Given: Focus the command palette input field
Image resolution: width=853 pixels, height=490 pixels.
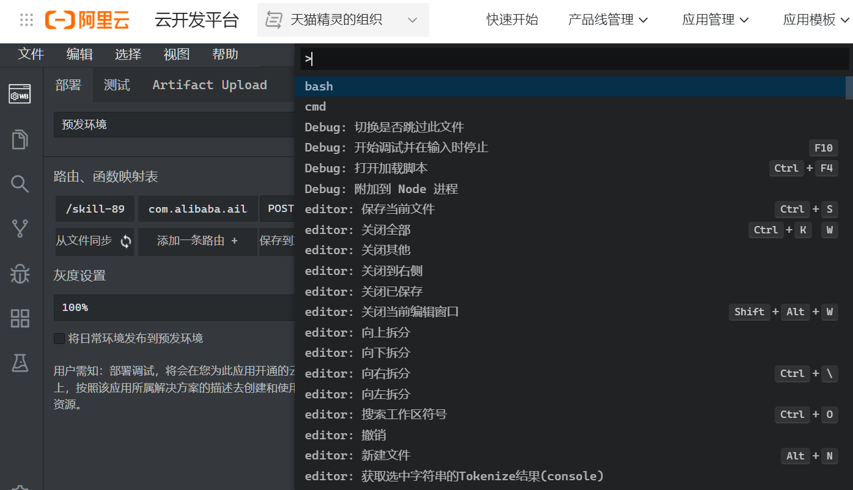Looking at the screenshot, I should tap(574, 59).
